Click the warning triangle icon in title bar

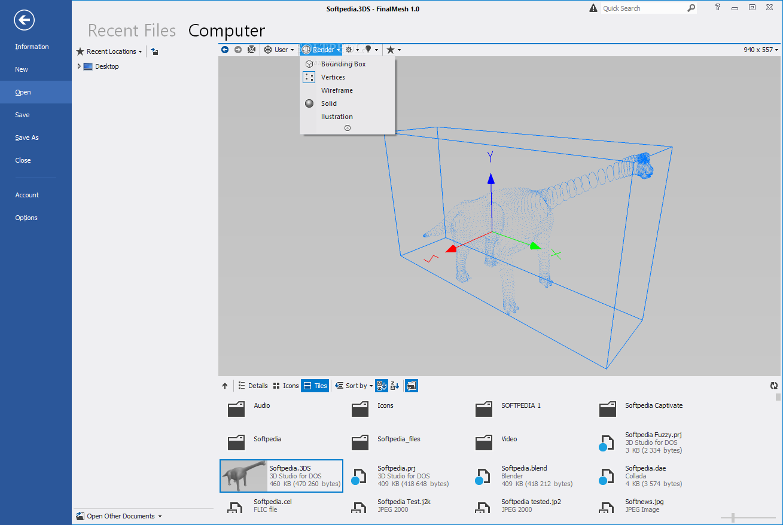[593, 8]
